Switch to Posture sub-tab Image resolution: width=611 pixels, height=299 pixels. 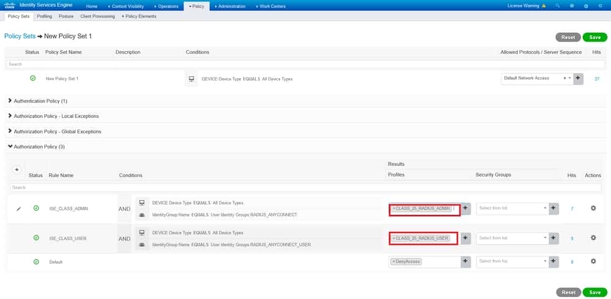66,16
